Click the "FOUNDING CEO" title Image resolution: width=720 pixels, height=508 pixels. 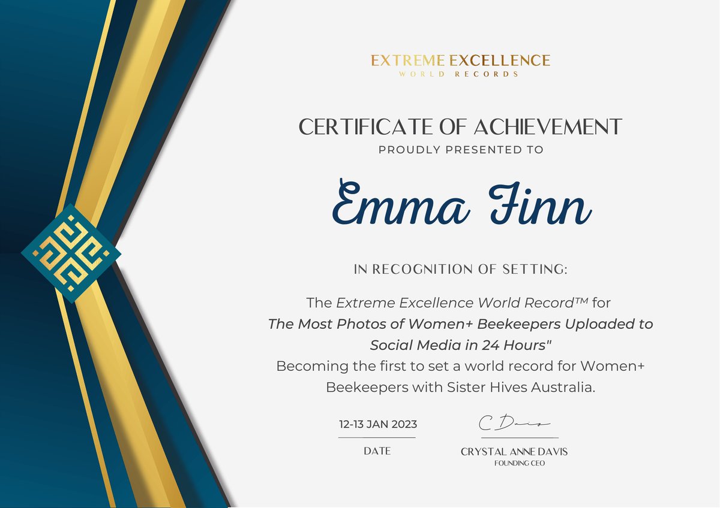(520, 463)
